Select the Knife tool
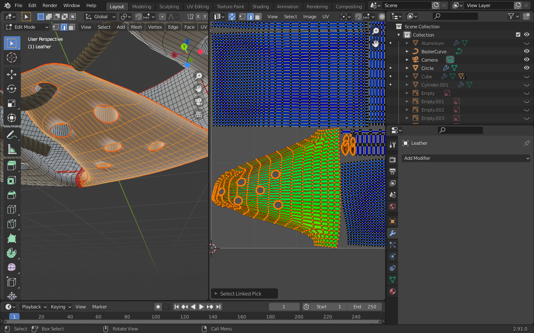Screen dimensions: 534x333 point(12,224)
